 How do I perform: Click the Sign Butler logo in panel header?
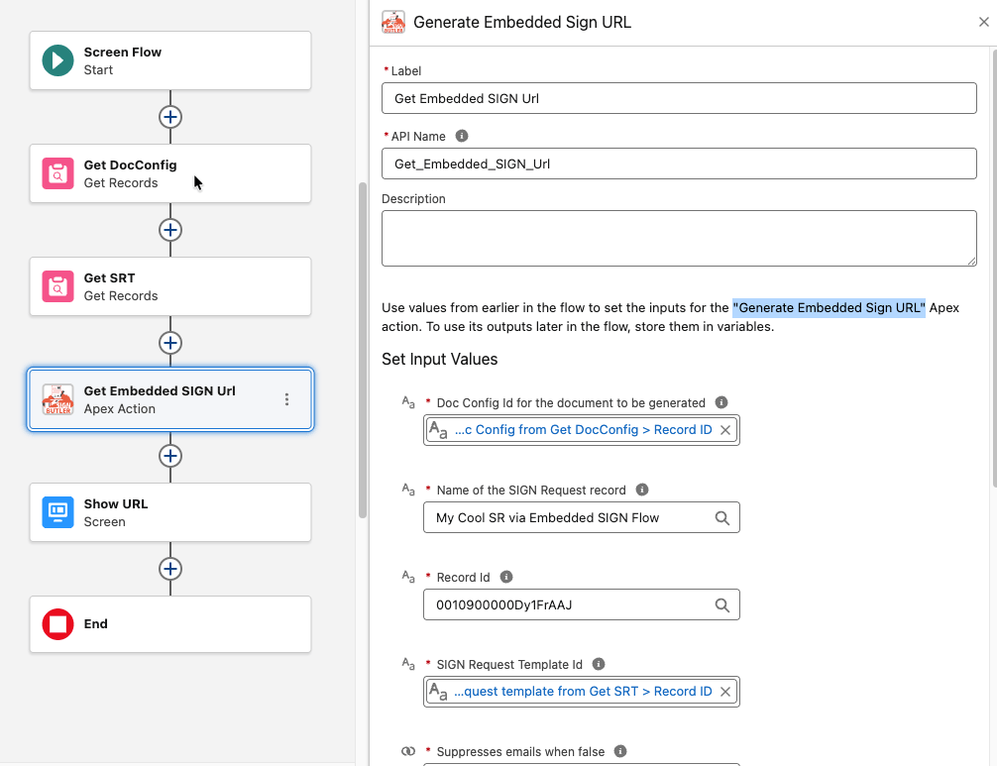(x=393, y=22)
